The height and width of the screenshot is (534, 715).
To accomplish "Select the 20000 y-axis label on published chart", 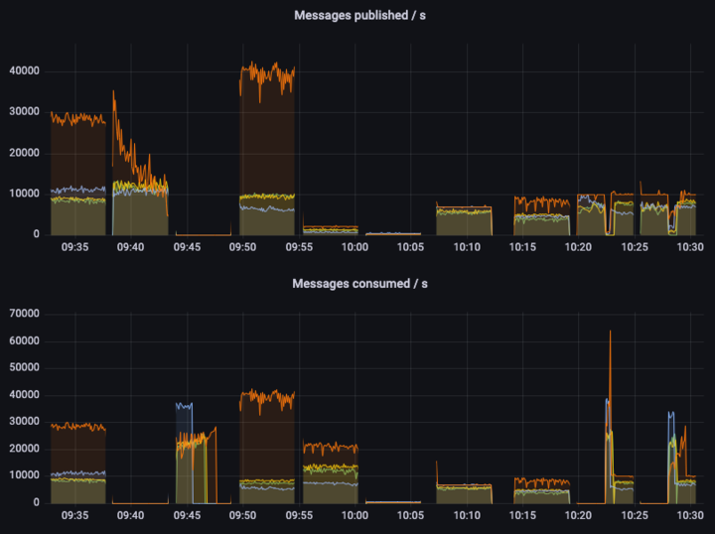I will point(23,153).
